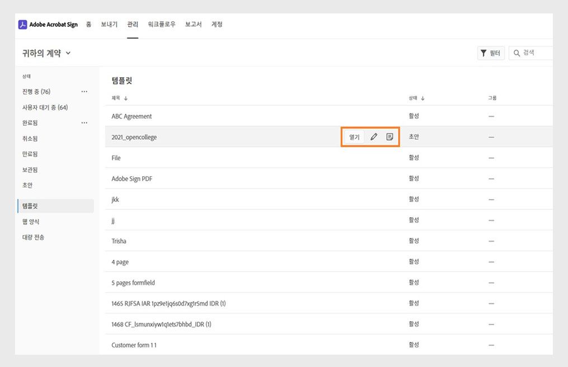568x367 pixels.
Task: Open the 관리 menu item
Action: 132,24
